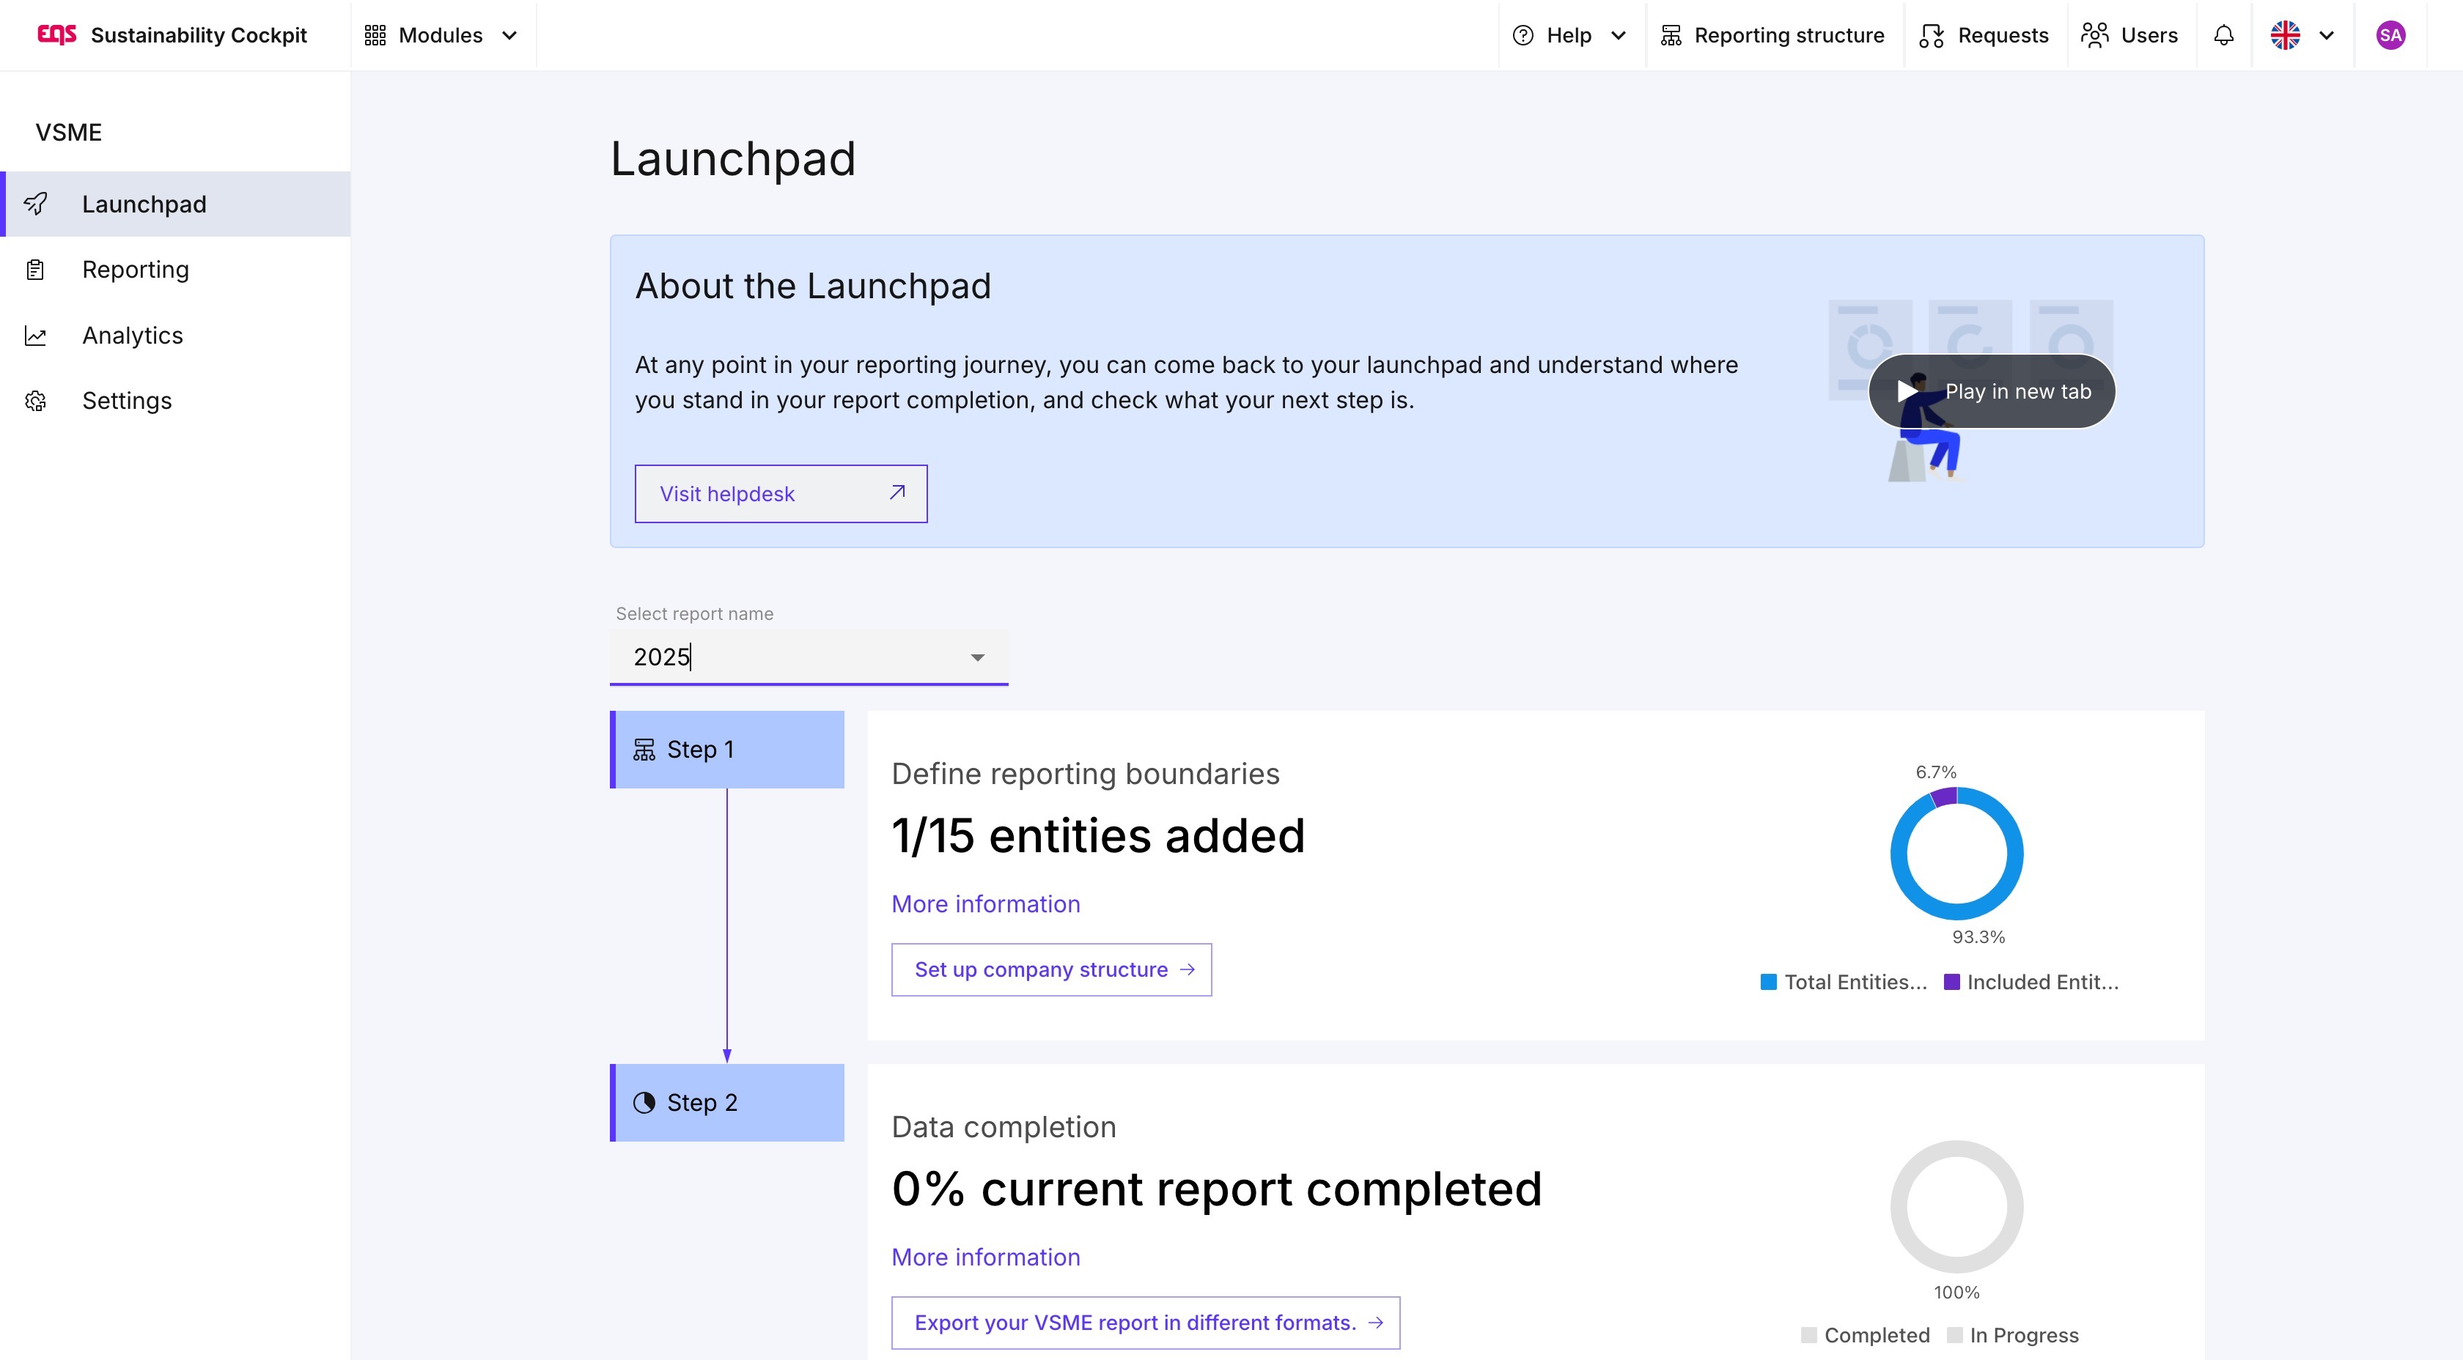Click the purple donut chart segment
2463x1360 pixels.
pyautogui.click(x=1944, y=796)
